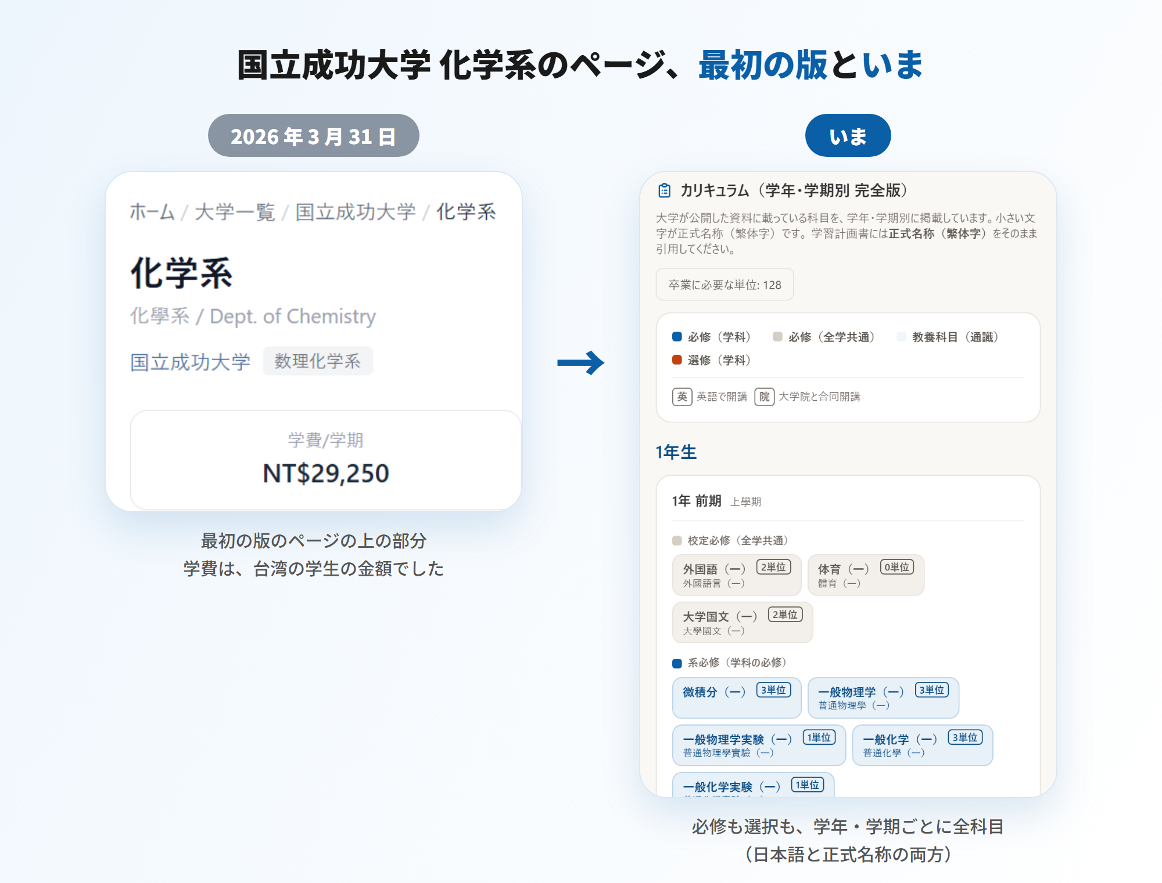The height and width of the screenshot is (883, 1162).
Task: Open the 外国語（一） course card
Action: [x=737, y=575]
